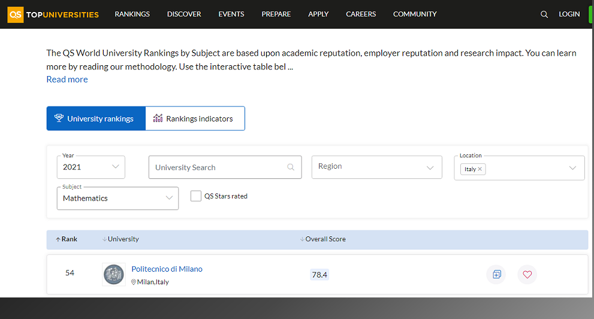Click the Politecnico di Milano logo thumbnail
This screenshot has width=594, height=319.
tap(114, 274)
